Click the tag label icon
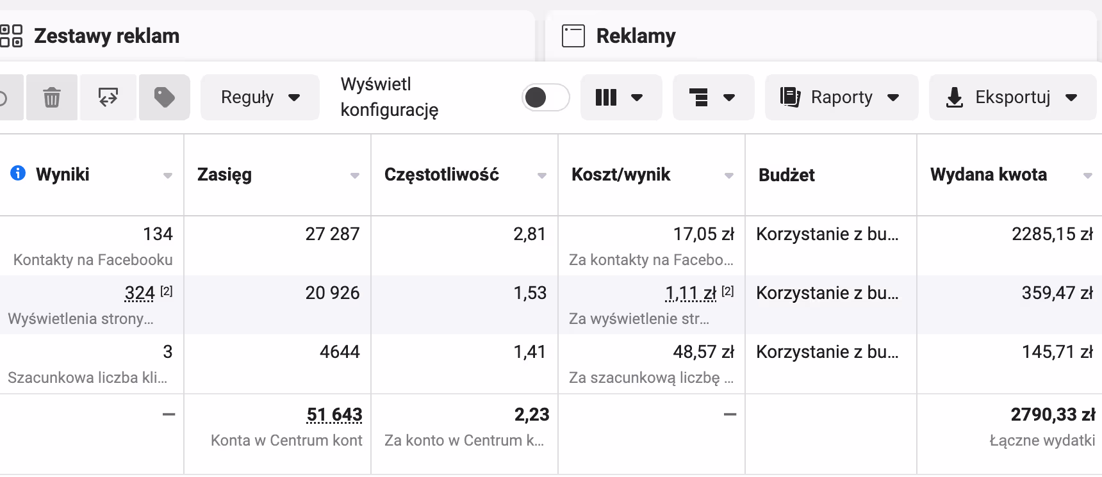Image resolution: width=1102 pixels, height=477 pixels. tap(165, 97)
